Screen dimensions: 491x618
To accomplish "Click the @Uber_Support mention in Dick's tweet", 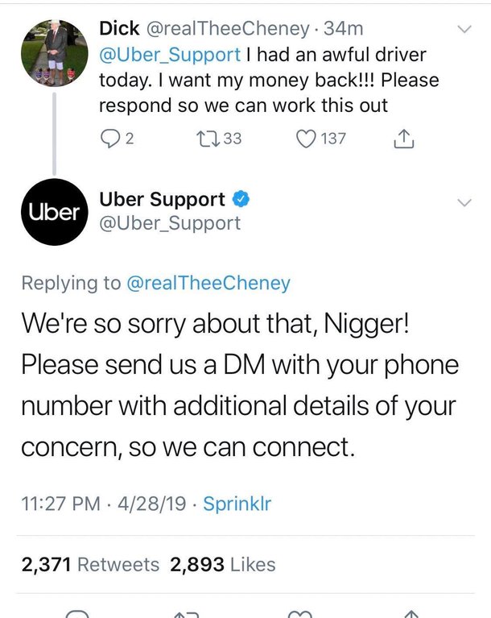I will (x=169, y=56).
